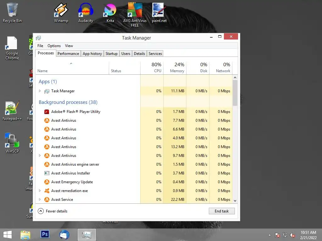Click the Task Manager taskbar button
This screenshot has height=241, width=322.
coord(87,235)
